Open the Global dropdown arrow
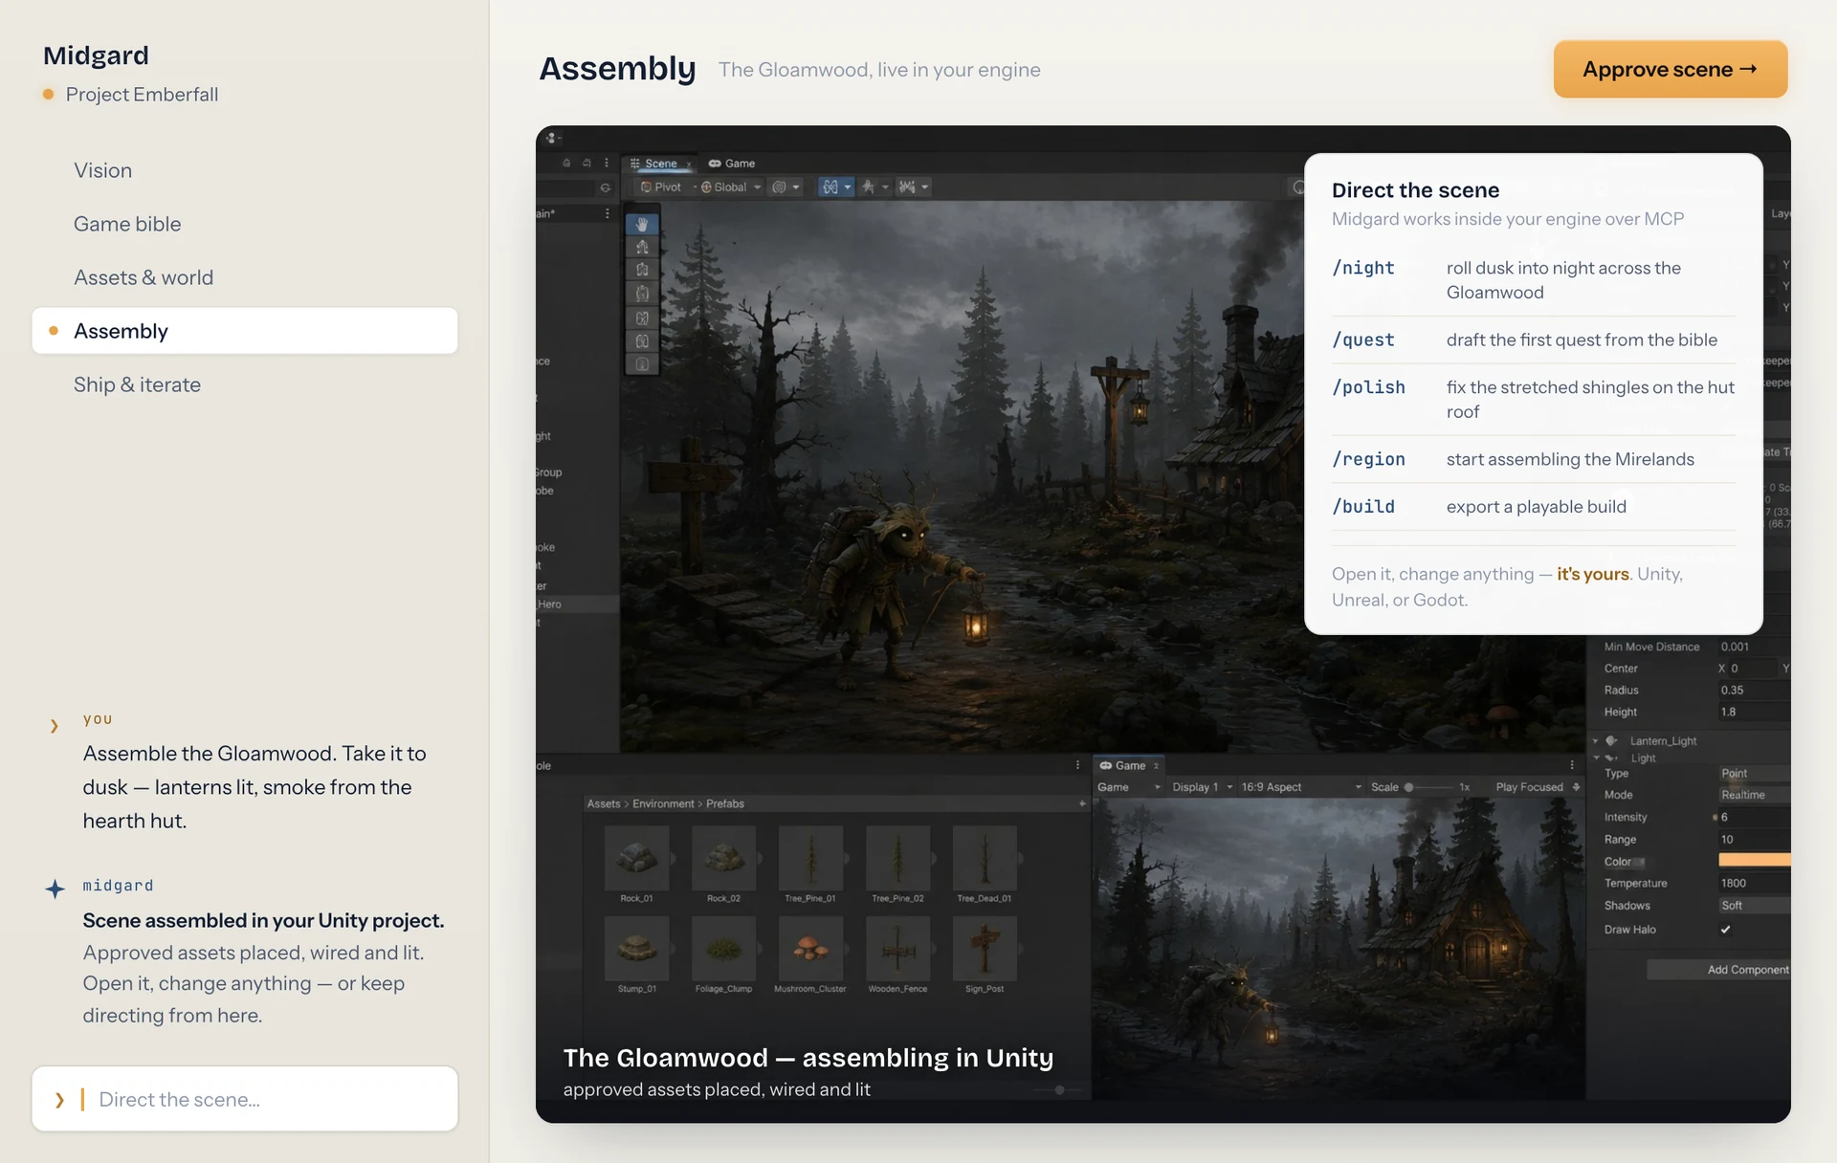Viewport: 1837px width, 1163px height. pos(757,187)
